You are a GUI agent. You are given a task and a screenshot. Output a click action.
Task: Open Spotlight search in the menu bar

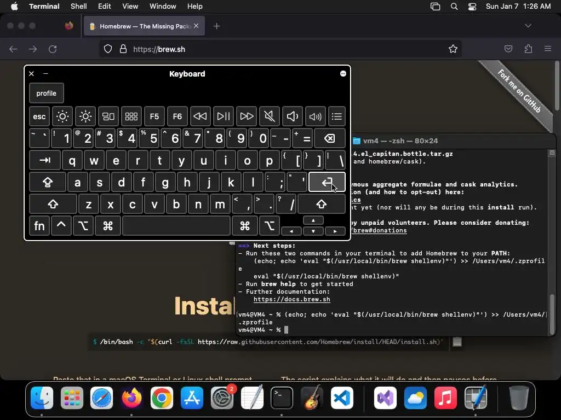click(454, 7)
